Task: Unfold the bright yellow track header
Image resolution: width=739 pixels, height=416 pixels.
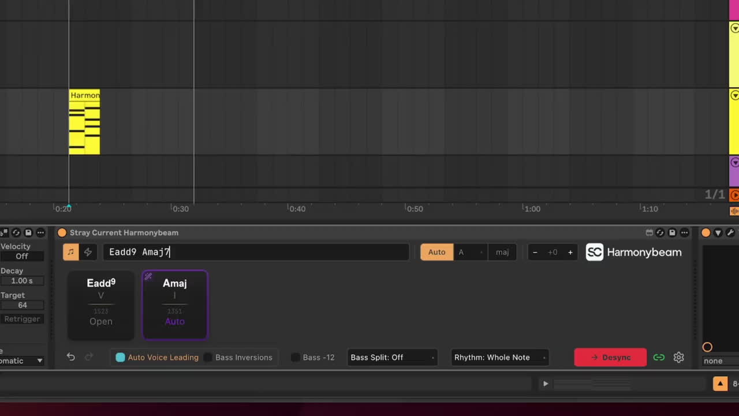Action: point(734,95)
